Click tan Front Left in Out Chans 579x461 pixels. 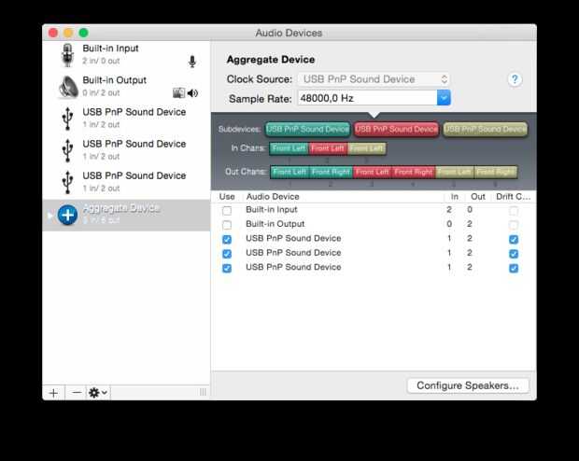pyautogui.click(x=455, y=172)
